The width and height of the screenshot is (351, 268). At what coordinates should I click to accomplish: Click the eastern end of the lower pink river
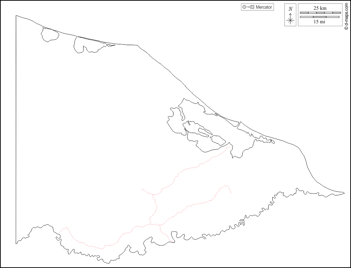[231, 193]
